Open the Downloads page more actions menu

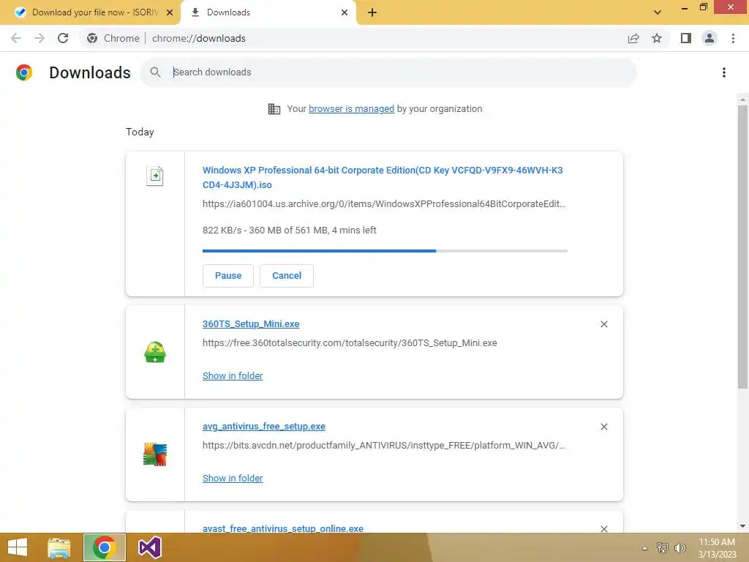pyautogui.click(x=724, y=72)
